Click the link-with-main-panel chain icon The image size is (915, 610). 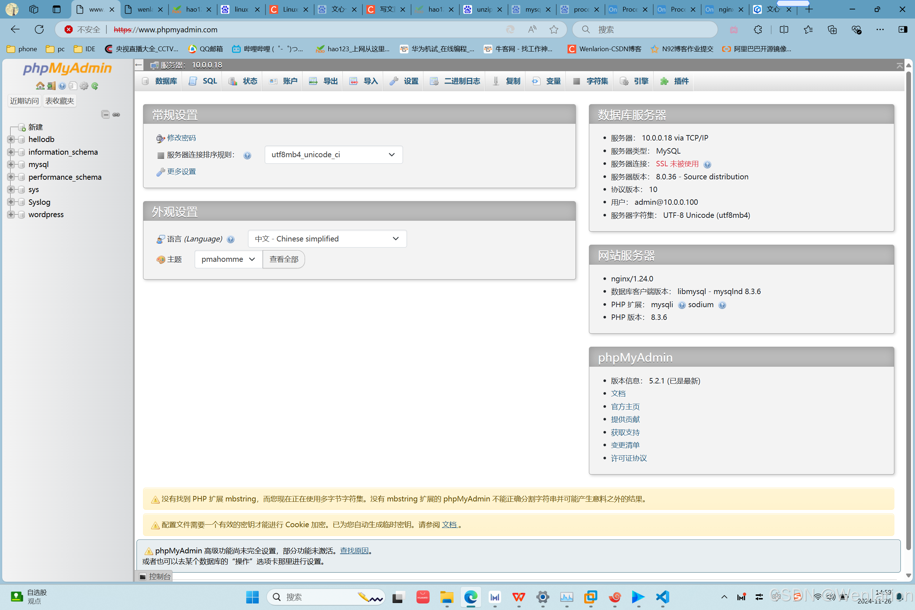(x=116, y=114)
